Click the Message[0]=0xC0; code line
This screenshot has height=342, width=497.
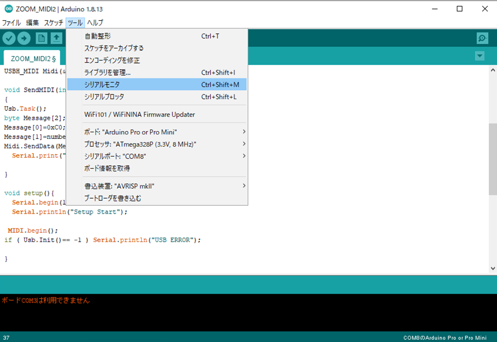[35, 127]
